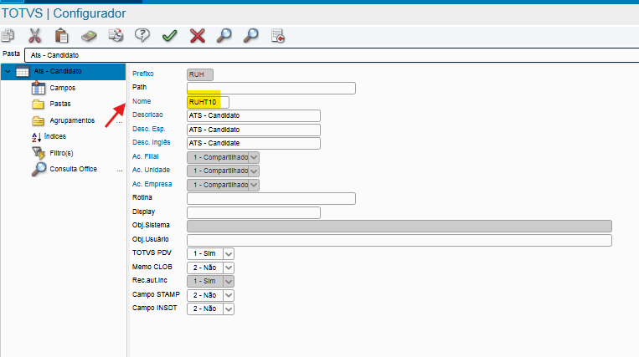Open Agrupamentos in the tree
Viewport: 639px width, 357px height.
pyautogui.click(x=72, y=120)
